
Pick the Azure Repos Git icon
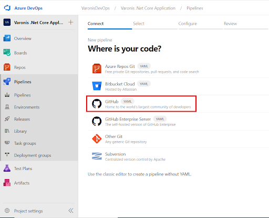point(97,68)
